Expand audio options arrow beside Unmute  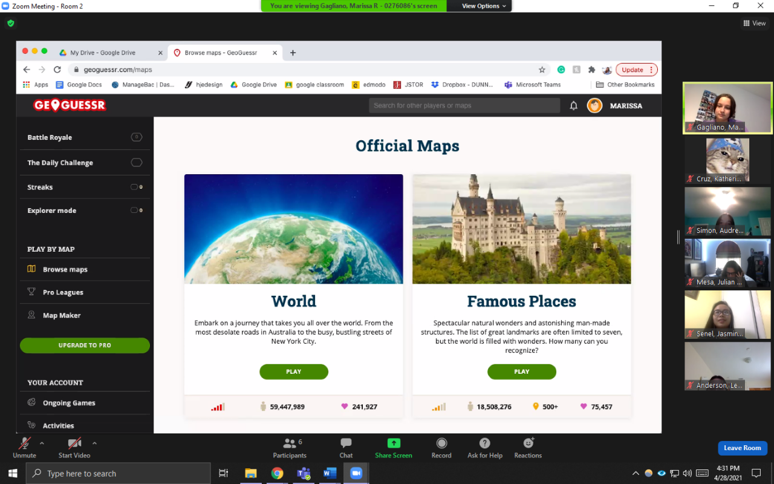point(42,443)
